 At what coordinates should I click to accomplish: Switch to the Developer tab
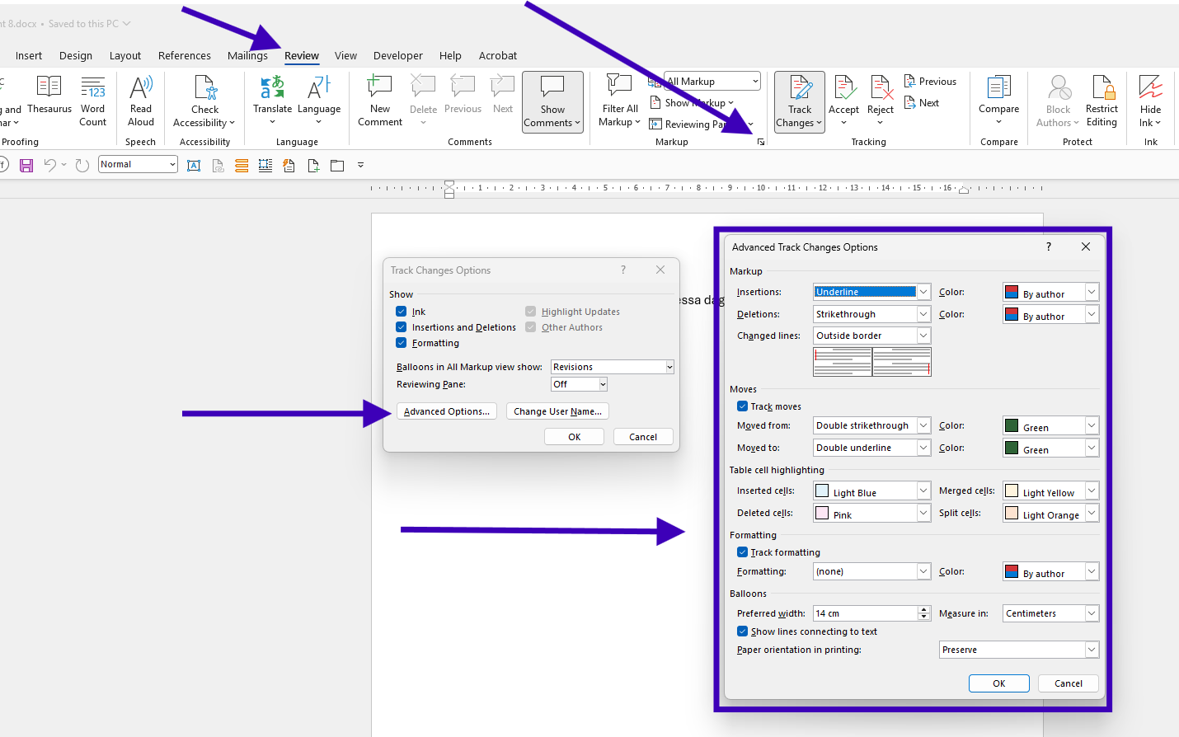pyautogui.click(x=398, y=56)
